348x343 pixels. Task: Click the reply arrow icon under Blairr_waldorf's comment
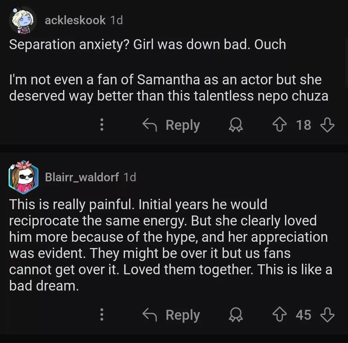coord(150,315)
